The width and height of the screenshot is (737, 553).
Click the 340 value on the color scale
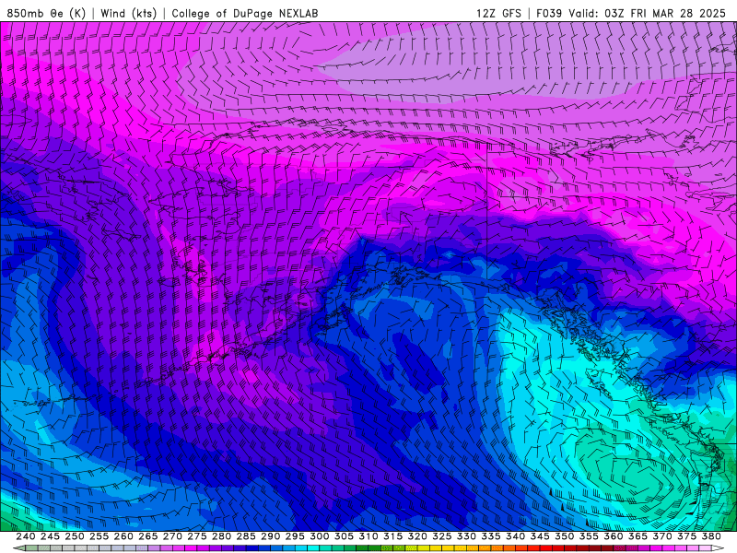coord(515,536)
